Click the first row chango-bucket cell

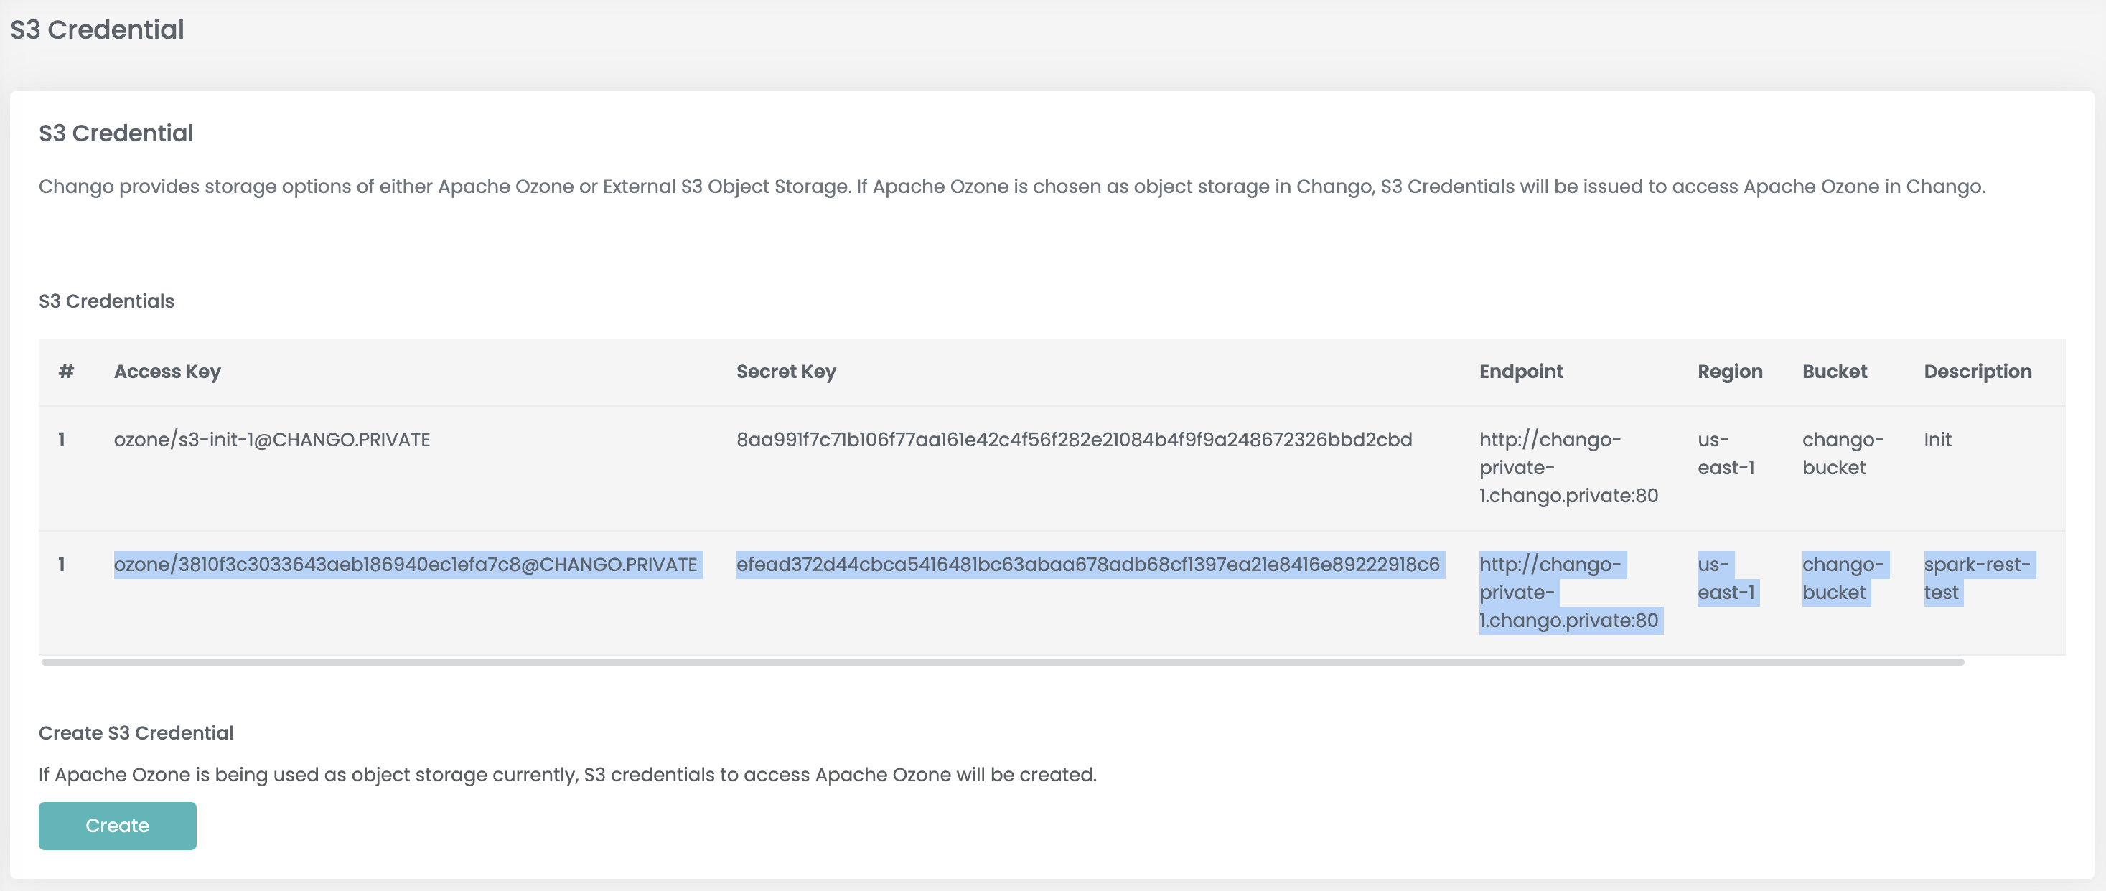1843,453
